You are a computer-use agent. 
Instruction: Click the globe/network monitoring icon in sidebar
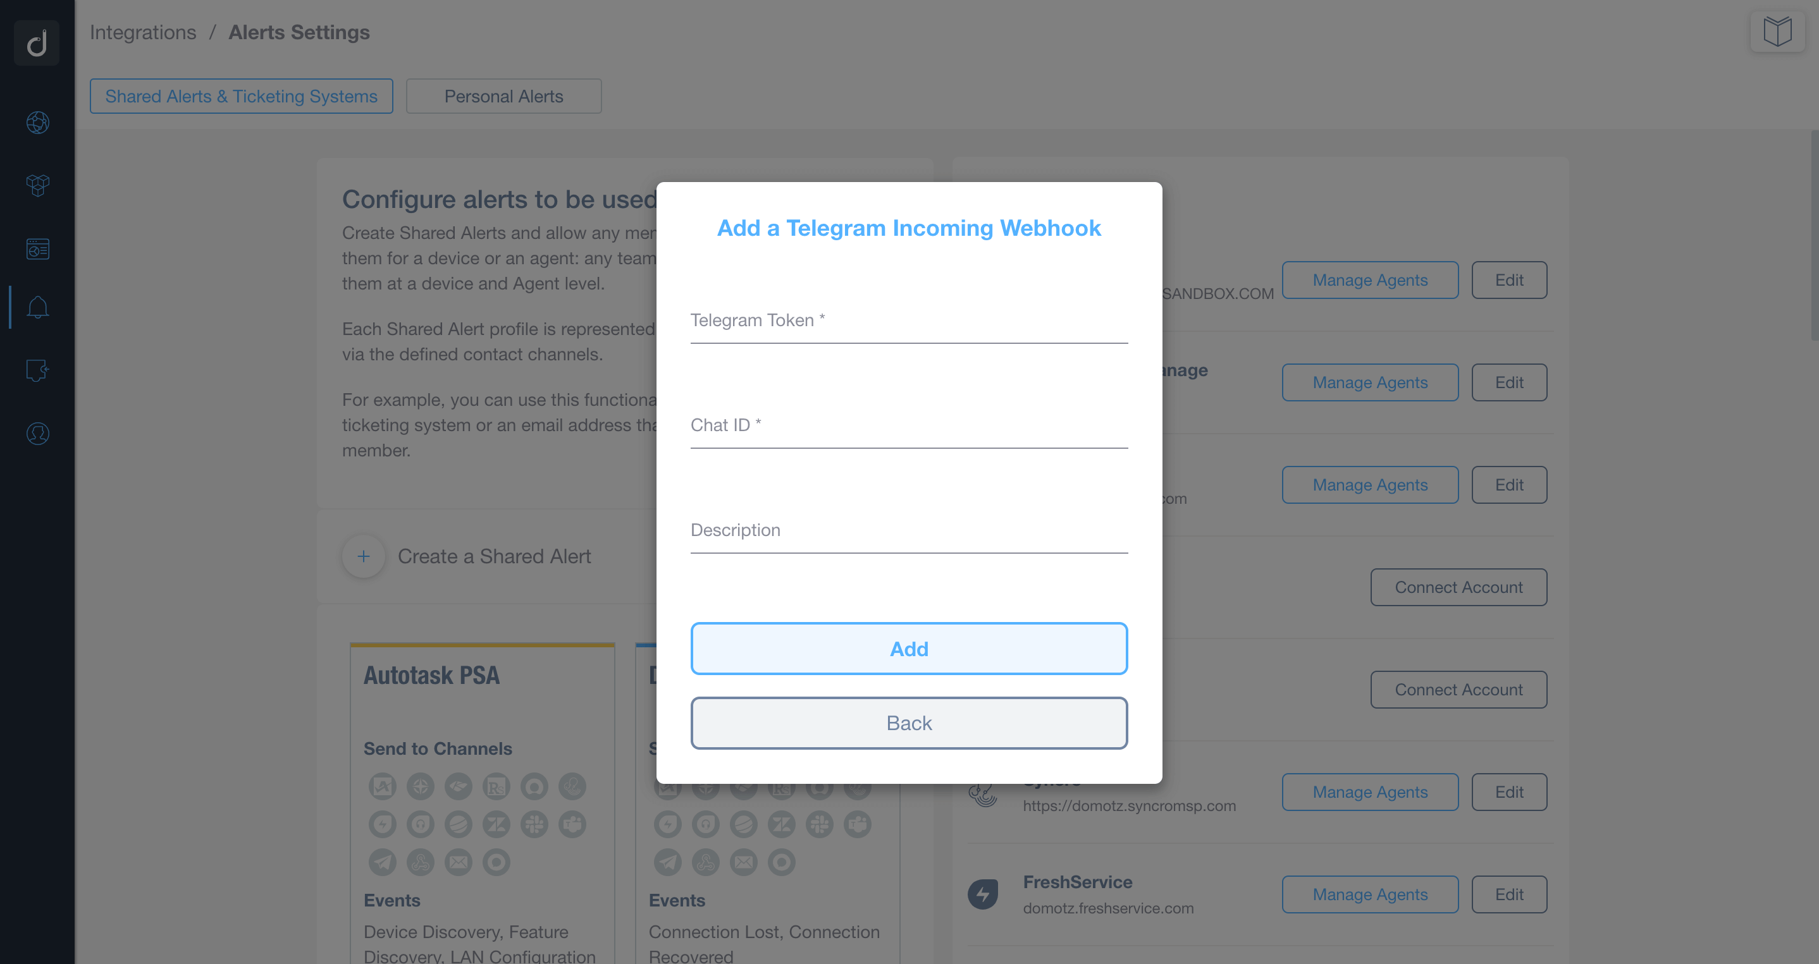(x=37, y=121)
